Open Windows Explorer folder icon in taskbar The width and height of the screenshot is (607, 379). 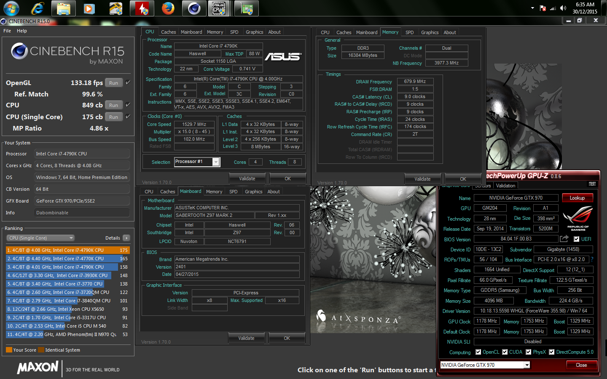coord(64,8)
